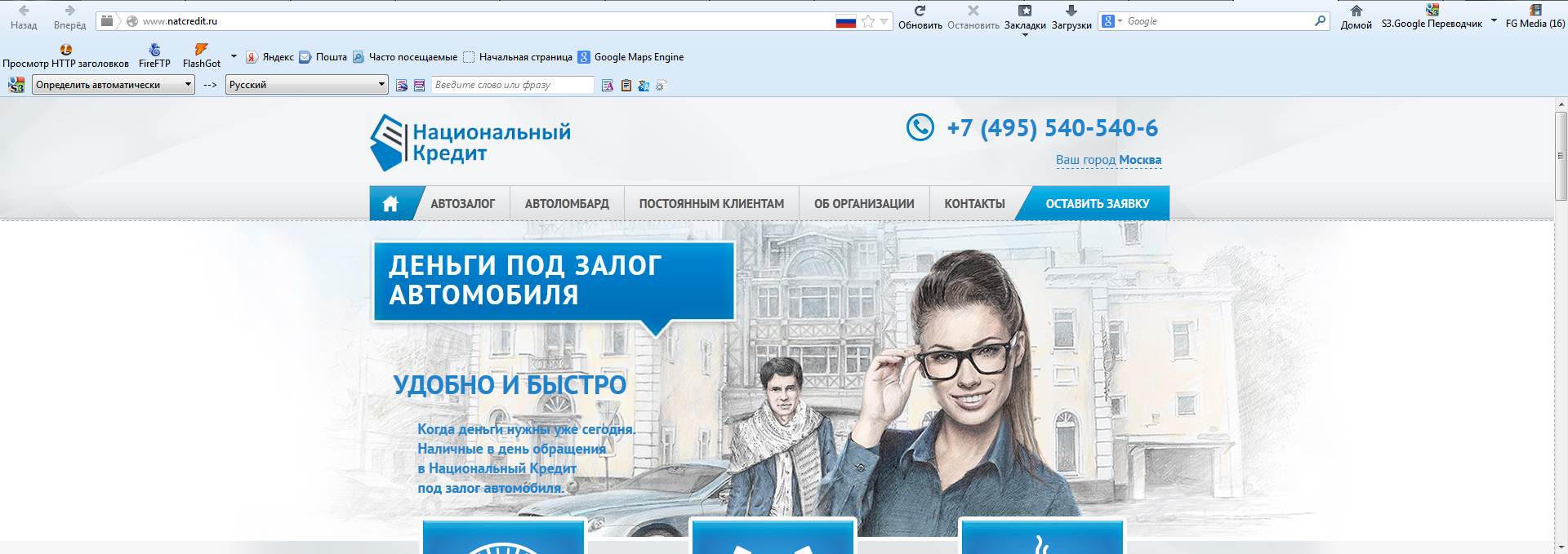
Task: Go back with the Назад arrow
Action: tap(24, 17)
